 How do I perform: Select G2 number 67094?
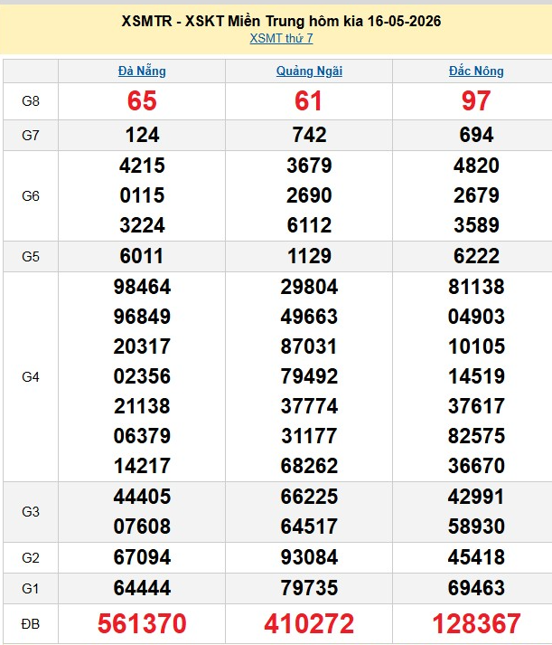point(142,557)
